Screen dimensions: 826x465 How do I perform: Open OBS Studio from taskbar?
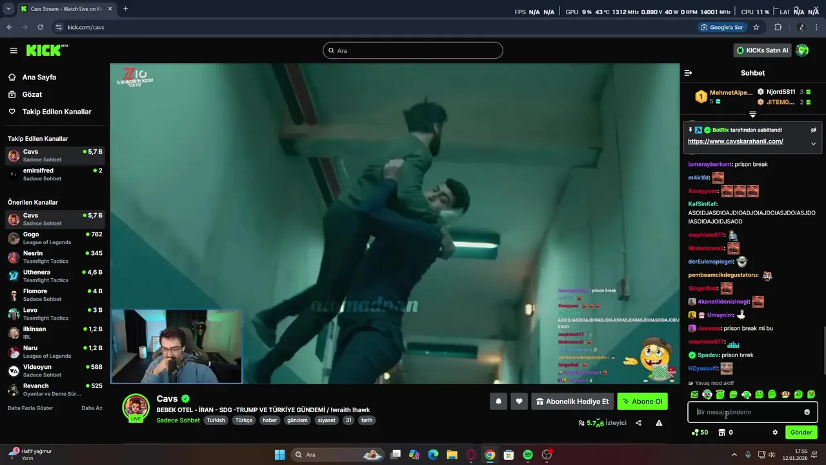coord(547,455)
